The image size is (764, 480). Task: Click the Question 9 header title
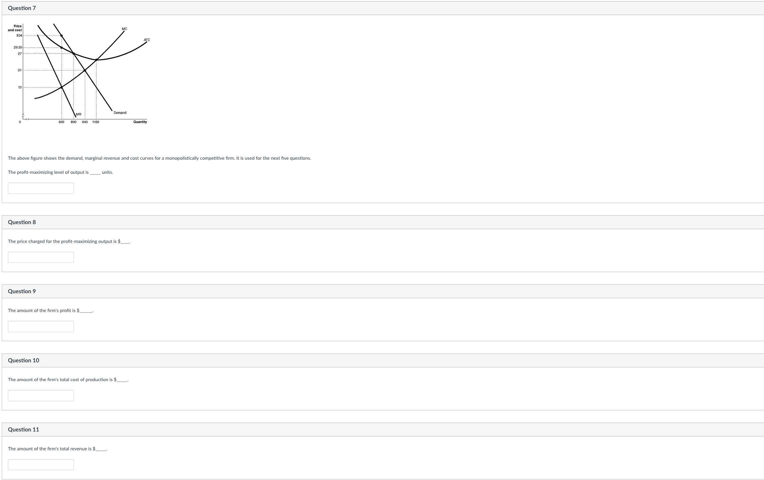pos(22,291)
